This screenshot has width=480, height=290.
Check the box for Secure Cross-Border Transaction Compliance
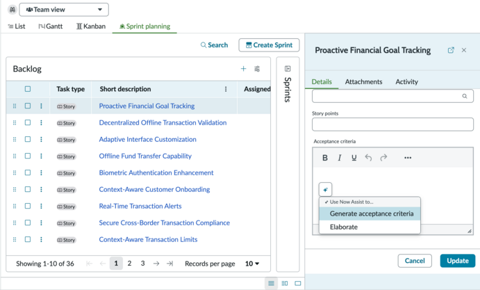[28, 223]
